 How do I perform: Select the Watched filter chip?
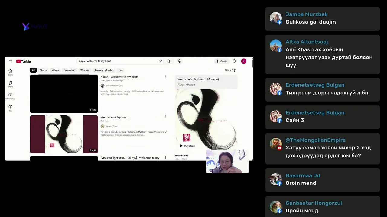click(85, 70)
